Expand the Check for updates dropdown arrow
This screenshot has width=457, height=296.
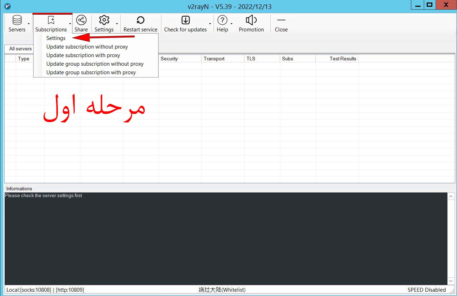210,24
